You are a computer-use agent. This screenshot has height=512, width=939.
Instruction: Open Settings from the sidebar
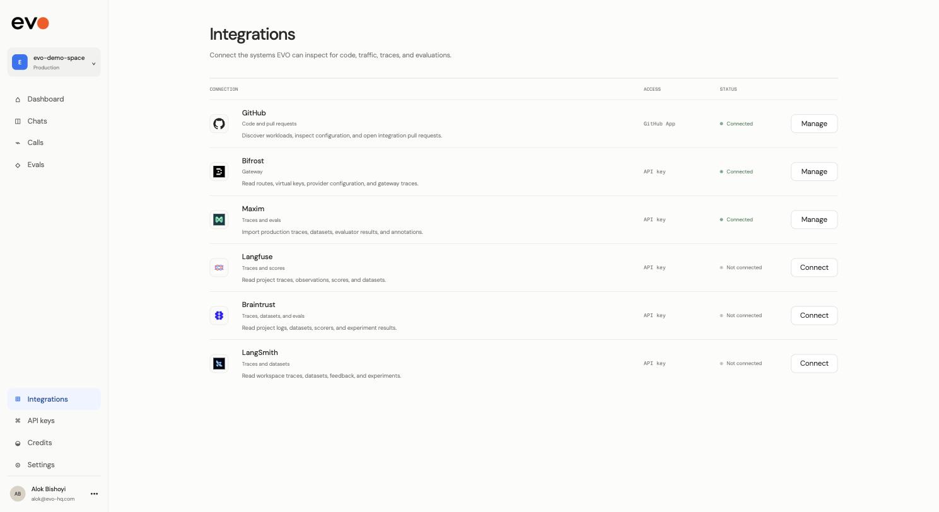pyautogui.click(x=54, y=465)
